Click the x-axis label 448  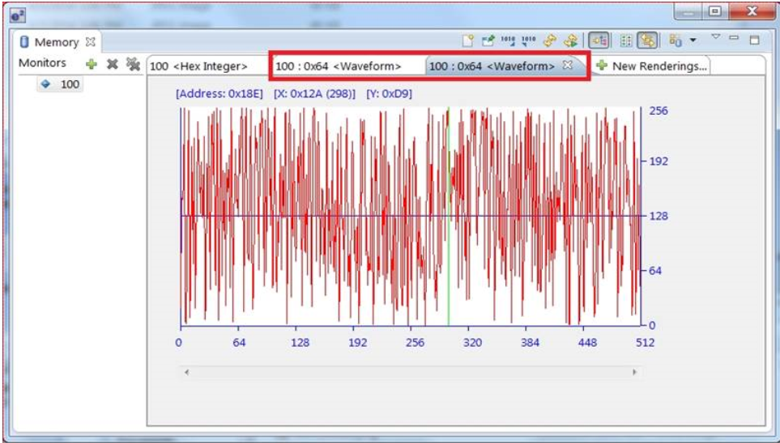click(x=587, y=343)
